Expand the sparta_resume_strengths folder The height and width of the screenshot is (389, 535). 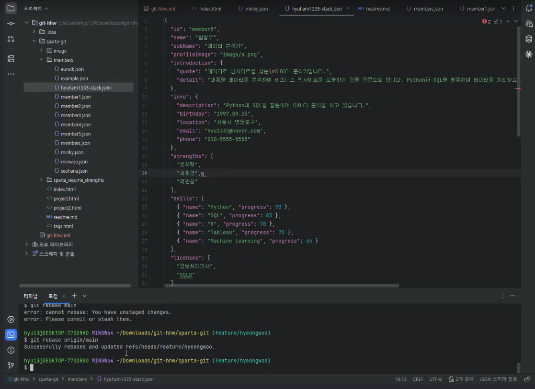(41, 180)
